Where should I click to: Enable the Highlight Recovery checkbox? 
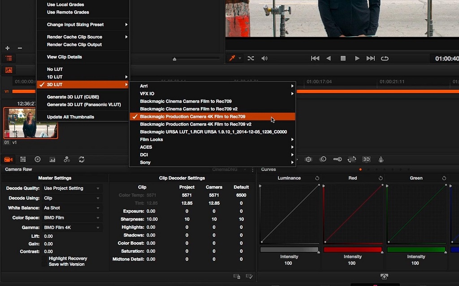(x=44, y=258)
